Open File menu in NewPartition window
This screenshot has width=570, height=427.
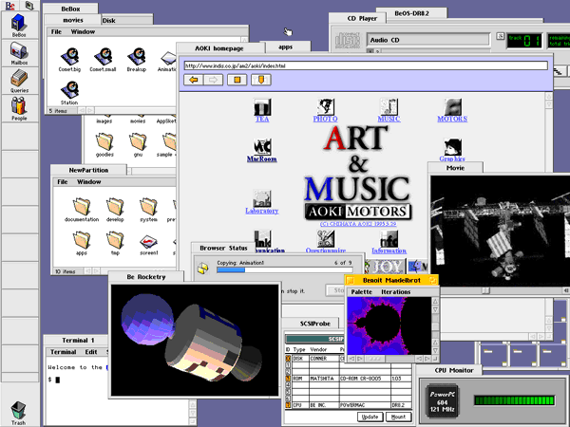pos(62,182)
